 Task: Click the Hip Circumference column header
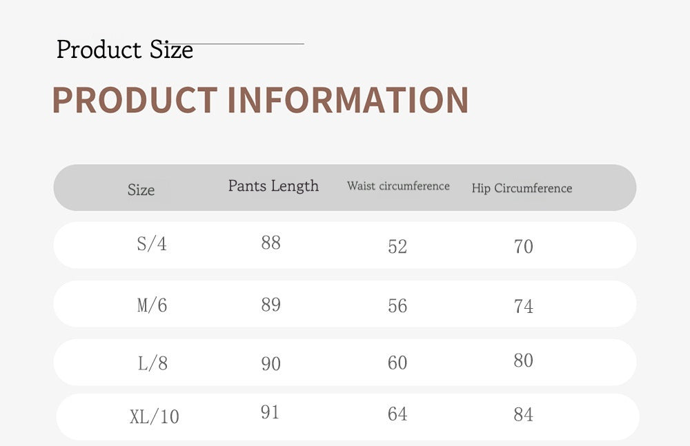[x=522, y=188]
